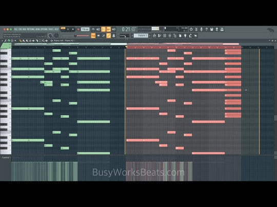
Task: Open the HELP menu
Action: (x=56, y=29)
